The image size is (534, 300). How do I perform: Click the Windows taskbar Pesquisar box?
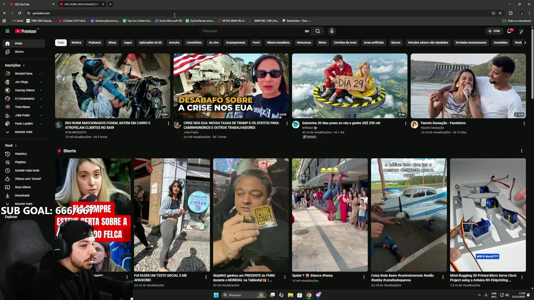tap(244, 295)
